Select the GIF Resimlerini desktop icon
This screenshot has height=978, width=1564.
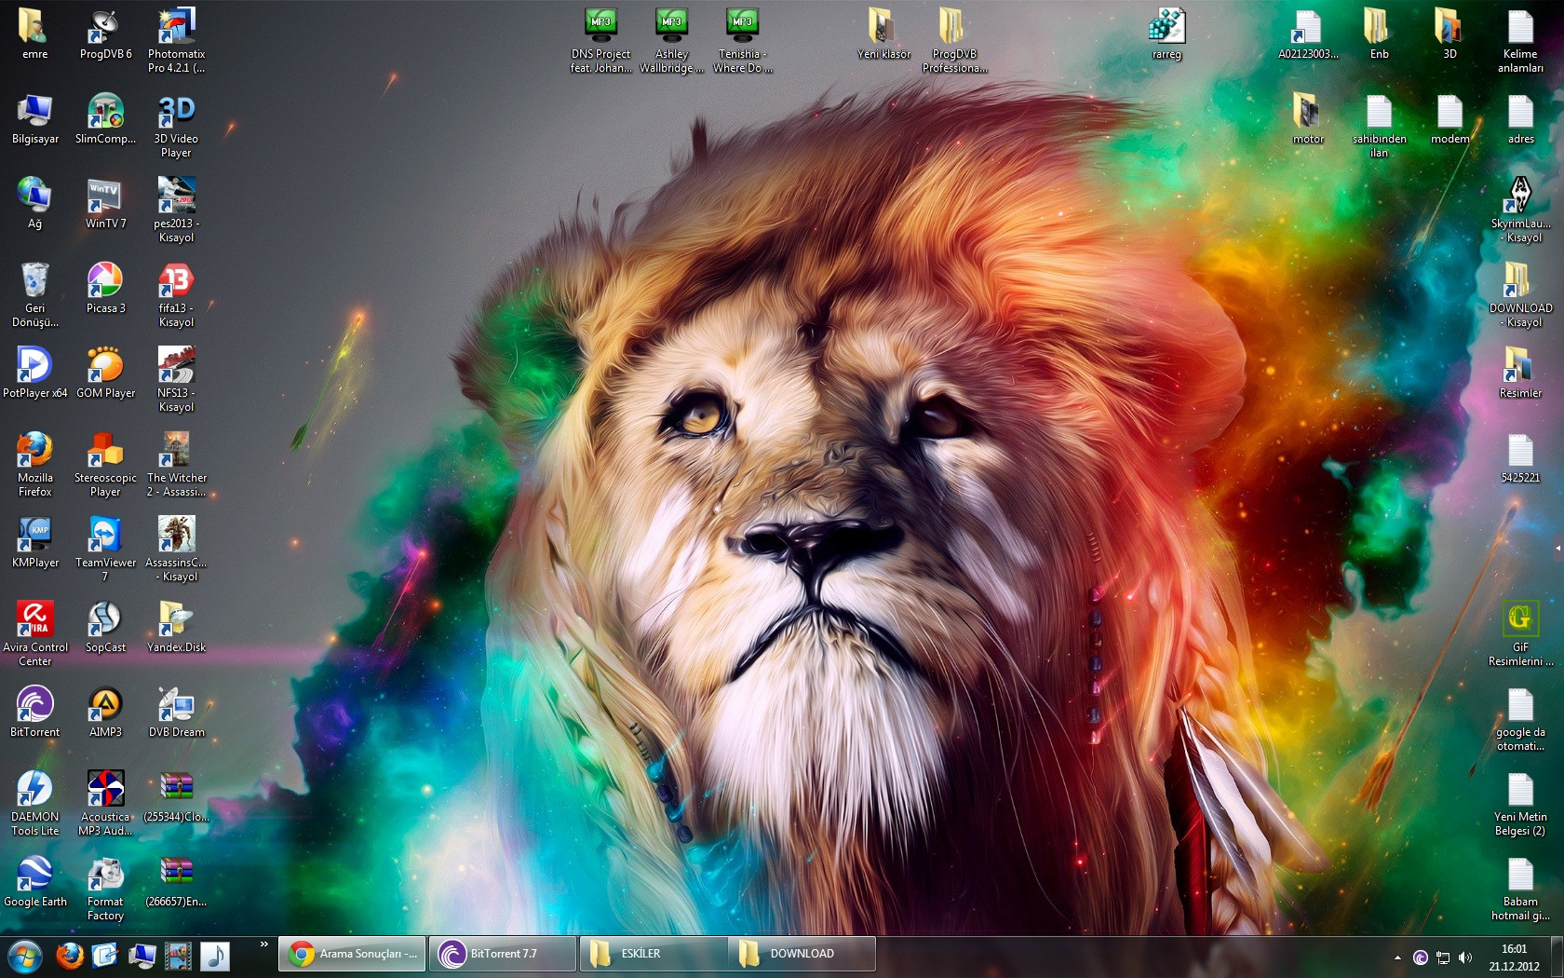pos(1520,634)
